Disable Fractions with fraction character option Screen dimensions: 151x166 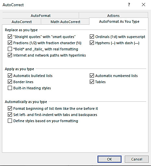[x=10, y=43]
